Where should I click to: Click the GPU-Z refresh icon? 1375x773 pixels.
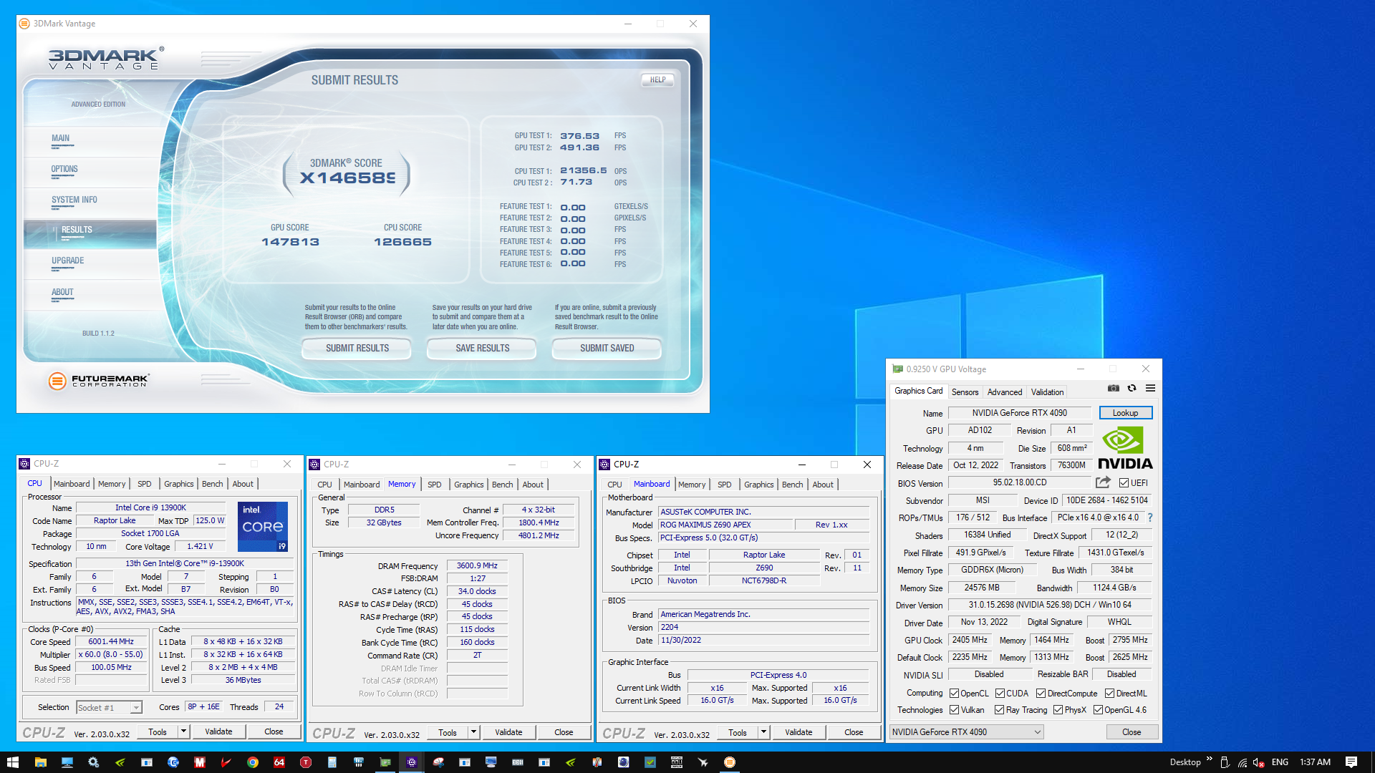coord(1132,388)
